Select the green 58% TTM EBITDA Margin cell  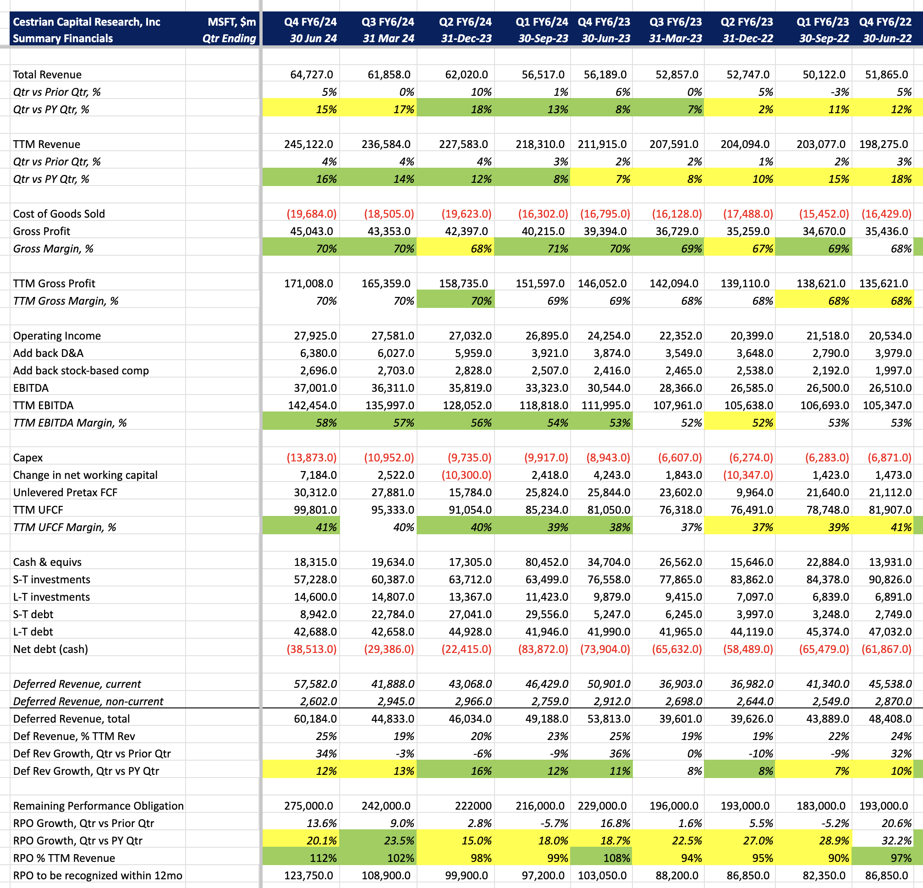click(326, 423)
